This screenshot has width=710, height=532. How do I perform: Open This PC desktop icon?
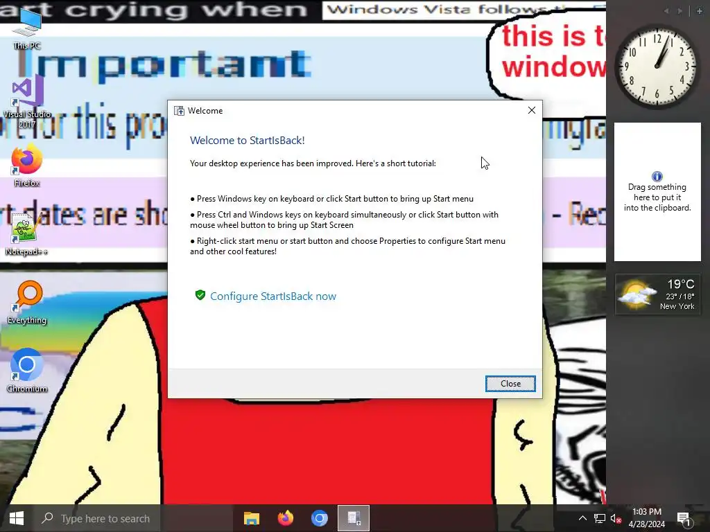(x=27, y=28)
